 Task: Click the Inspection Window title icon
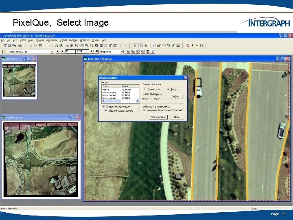click(x=86, y=59)
